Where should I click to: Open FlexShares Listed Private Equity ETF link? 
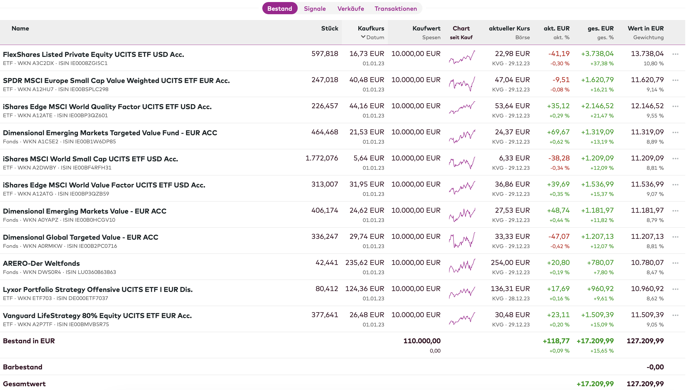point(93,55)
